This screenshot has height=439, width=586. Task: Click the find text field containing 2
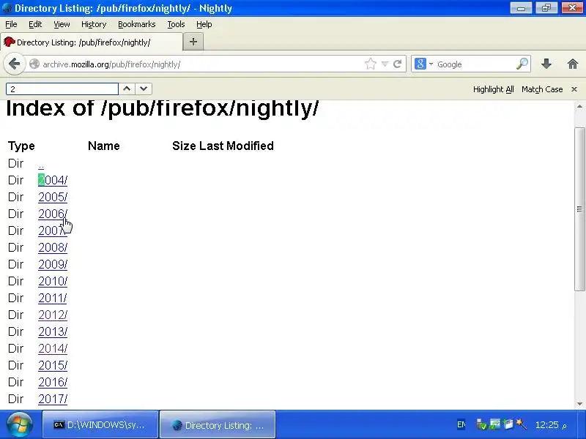62,89
